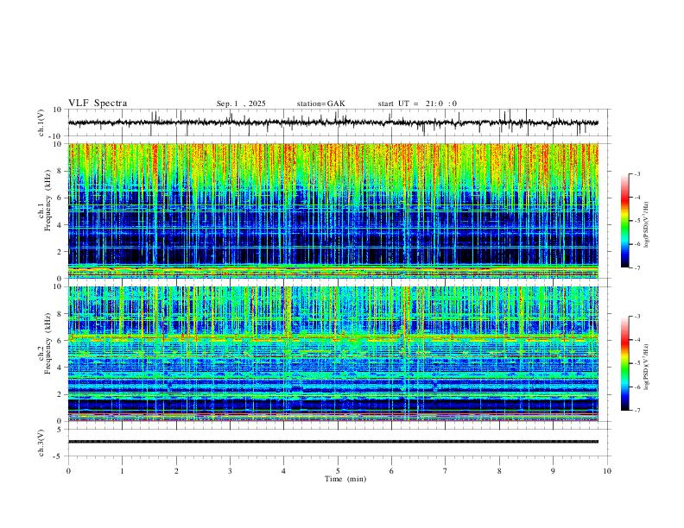Select the date text "Sep. 1 , 2025"

(241, 104)
